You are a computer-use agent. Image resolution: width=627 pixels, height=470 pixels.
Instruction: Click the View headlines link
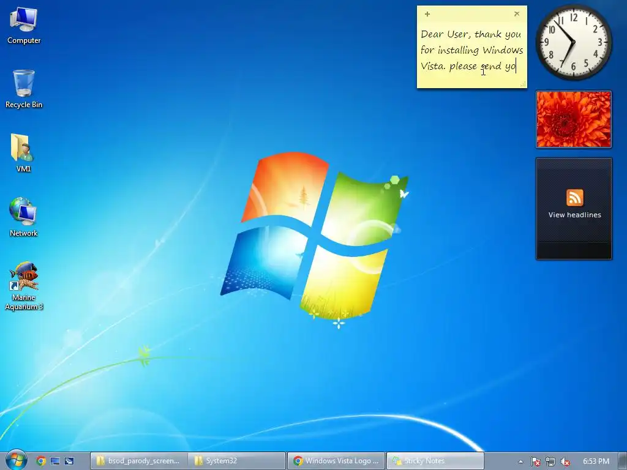coord(574,215)
